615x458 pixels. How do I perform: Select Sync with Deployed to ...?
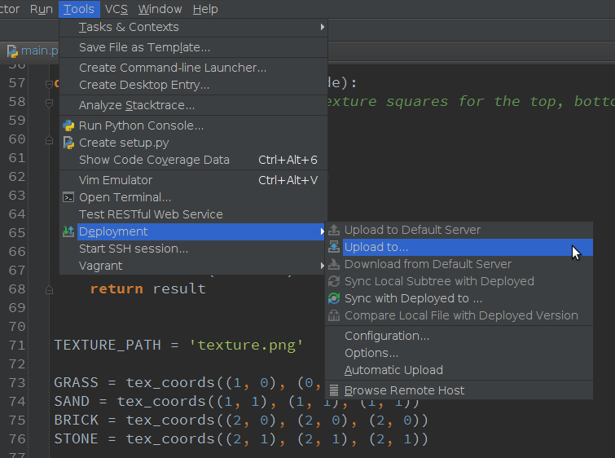pyautogui.click(x=459, y=298)
